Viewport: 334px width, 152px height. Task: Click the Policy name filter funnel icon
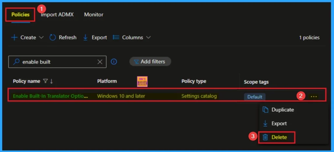coord(45,81)
